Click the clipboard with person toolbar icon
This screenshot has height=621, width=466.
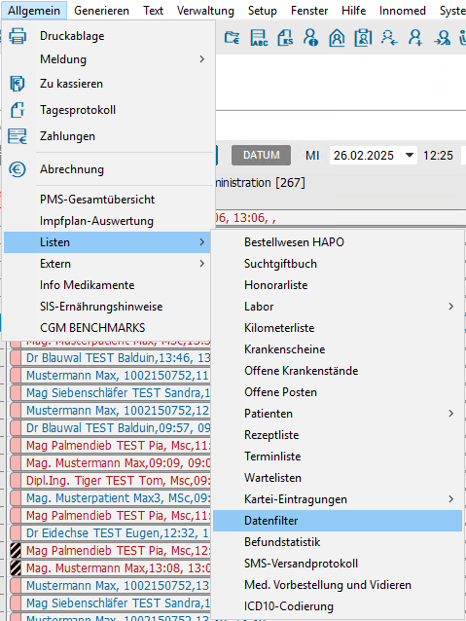[x=363, y=38]
